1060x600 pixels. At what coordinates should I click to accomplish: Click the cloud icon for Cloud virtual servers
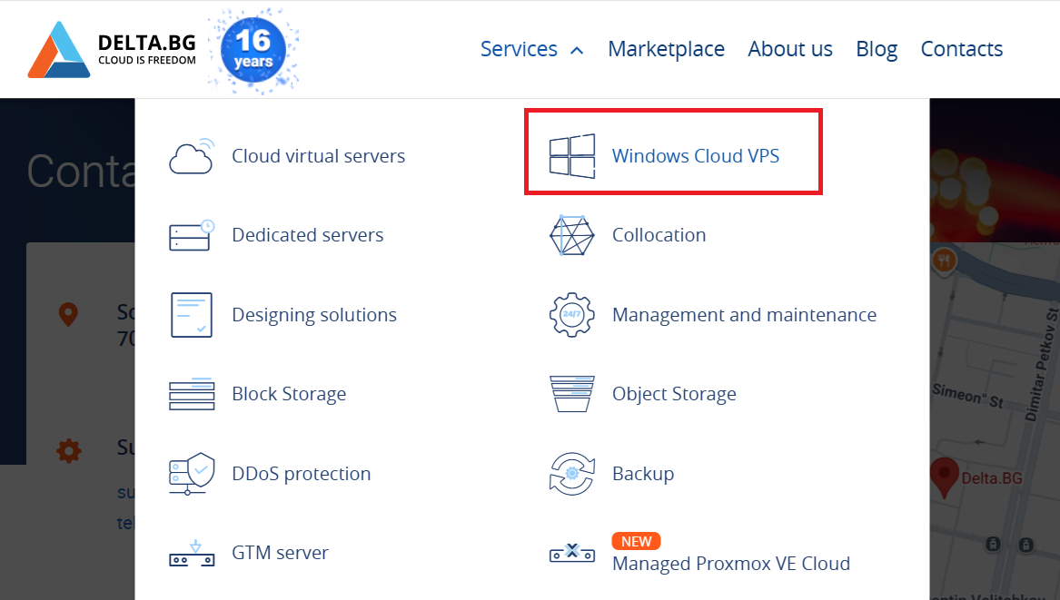point(192,156)
